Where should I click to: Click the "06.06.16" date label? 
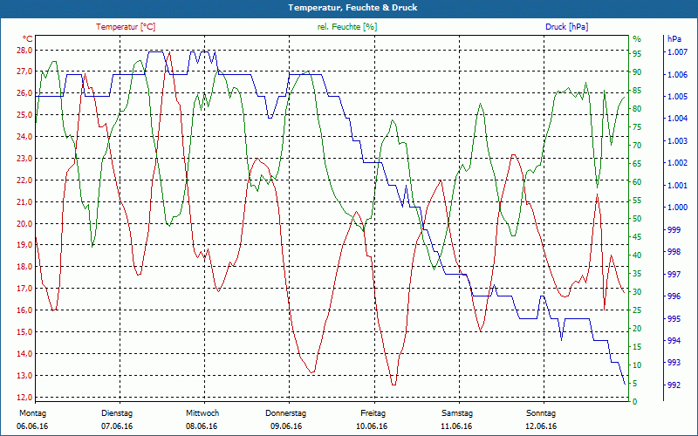(x=32, y=426)
